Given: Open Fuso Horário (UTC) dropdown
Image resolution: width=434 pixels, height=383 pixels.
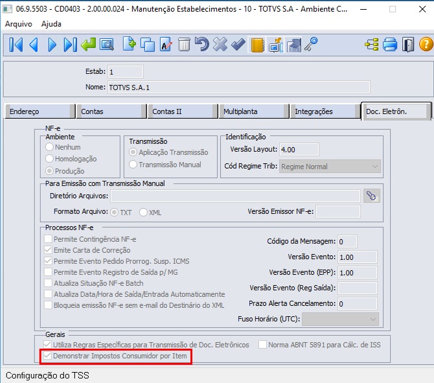Looking at the screenshot, I should point(341,319).
